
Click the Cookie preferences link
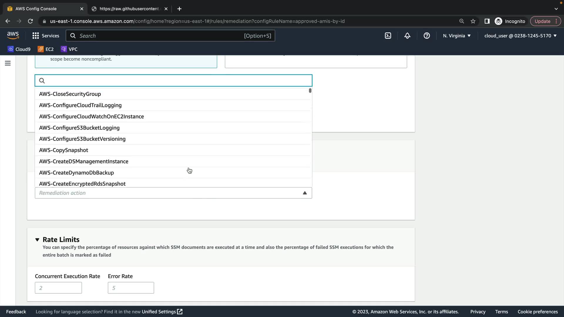[x=538, y=312]
